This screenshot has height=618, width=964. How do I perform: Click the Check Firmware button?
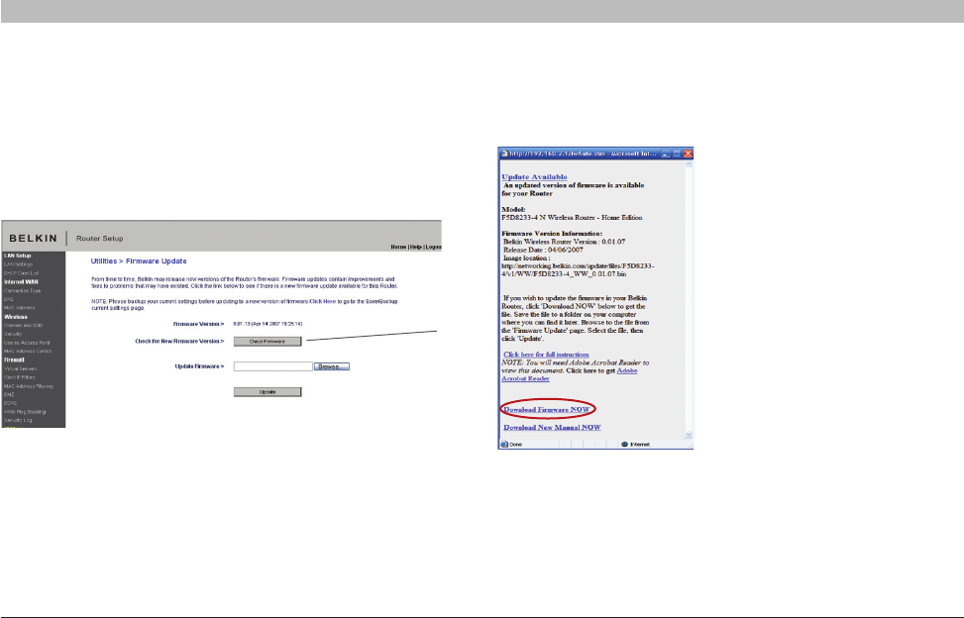click(268, 342)
